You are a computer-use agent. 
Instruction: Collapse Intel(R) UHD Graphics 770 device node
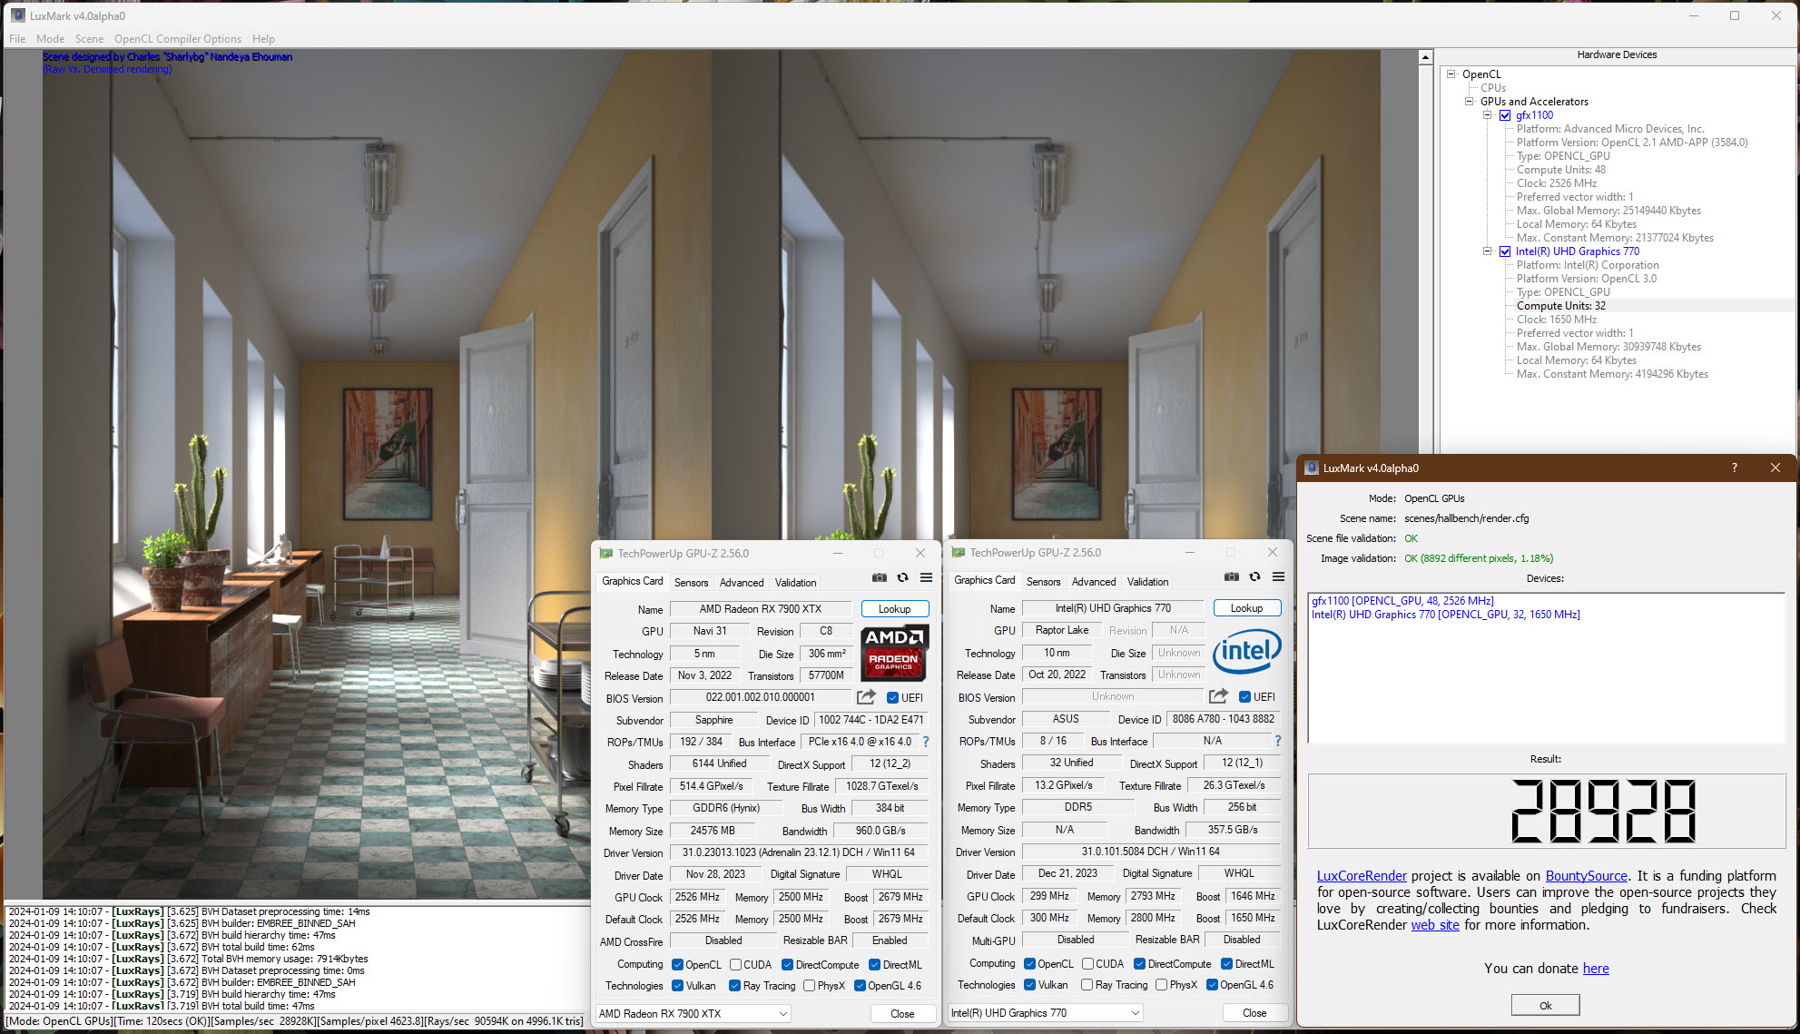point(1487,251)
